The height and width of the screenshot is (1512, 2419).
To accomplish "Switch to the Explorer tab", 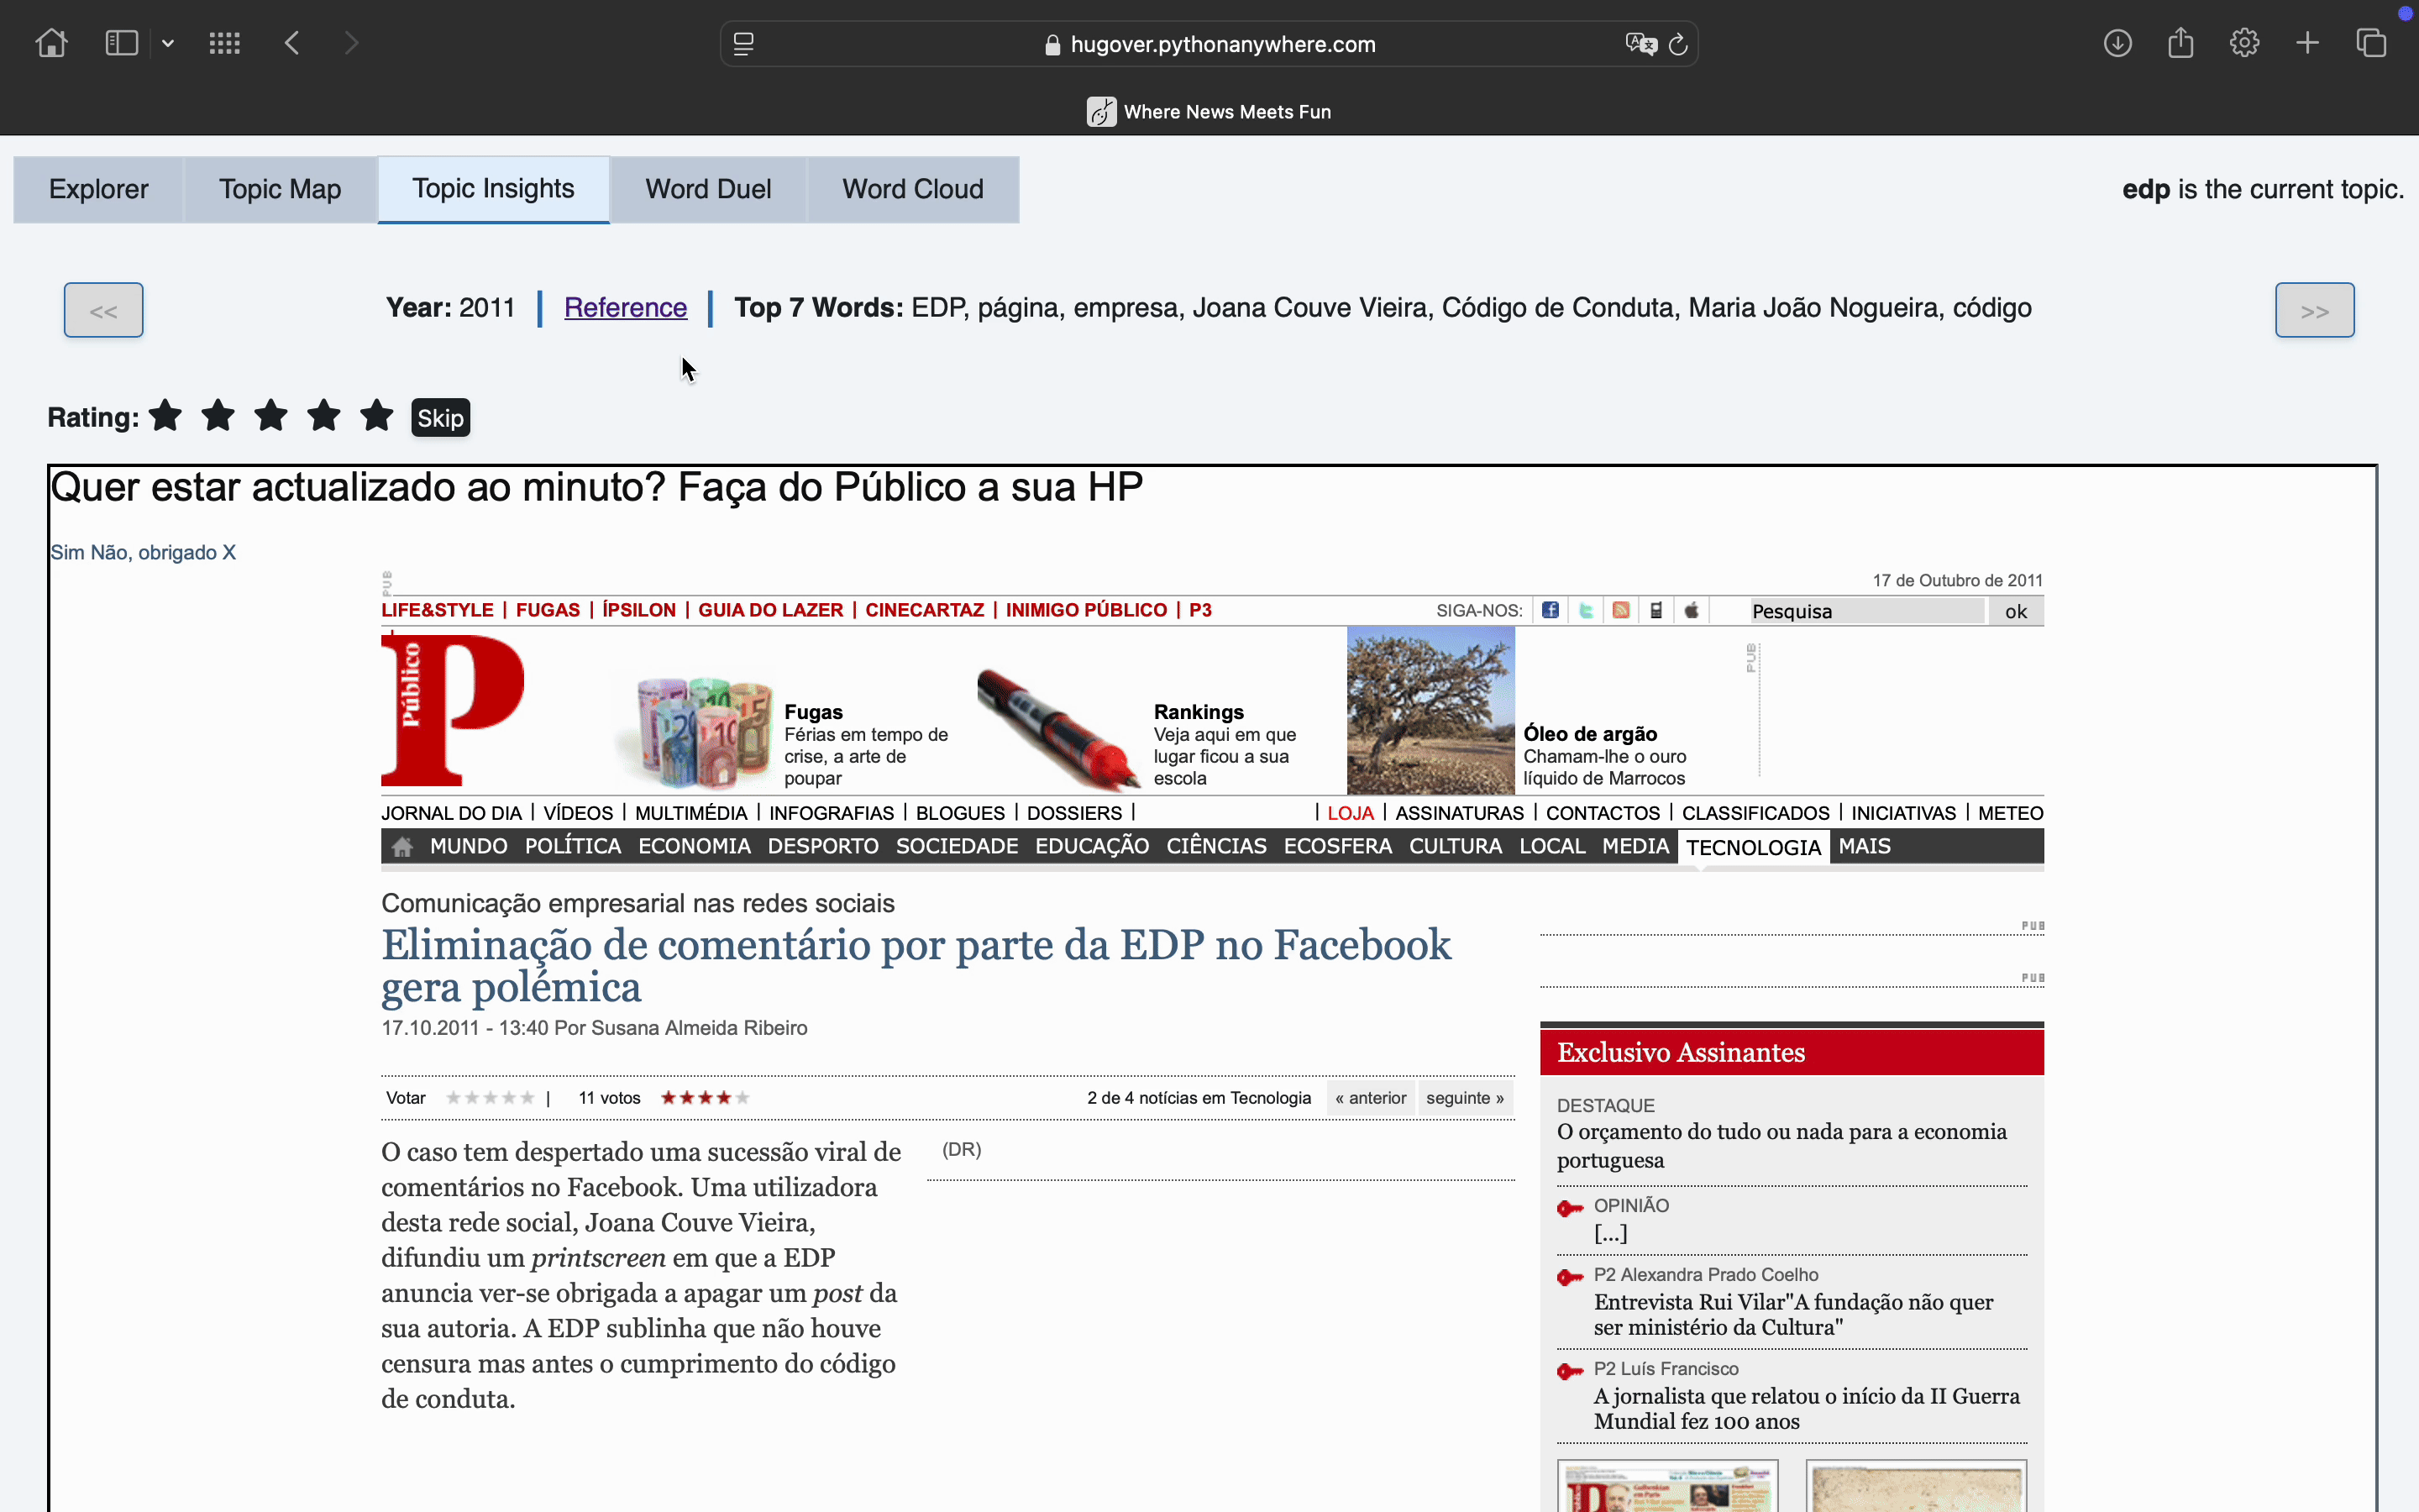I will pos(98,189).
